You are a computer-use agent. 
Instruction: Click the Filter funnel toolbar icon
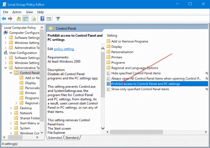coord(58,19)
